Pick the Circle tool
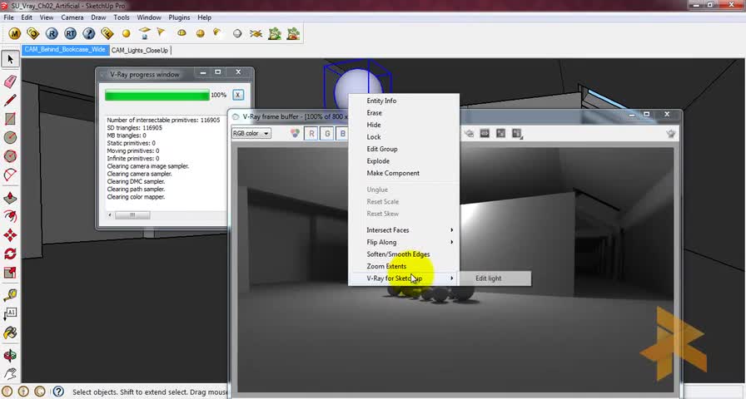The width and height of the screenshot is (746, 399). [x=11, y=137]
